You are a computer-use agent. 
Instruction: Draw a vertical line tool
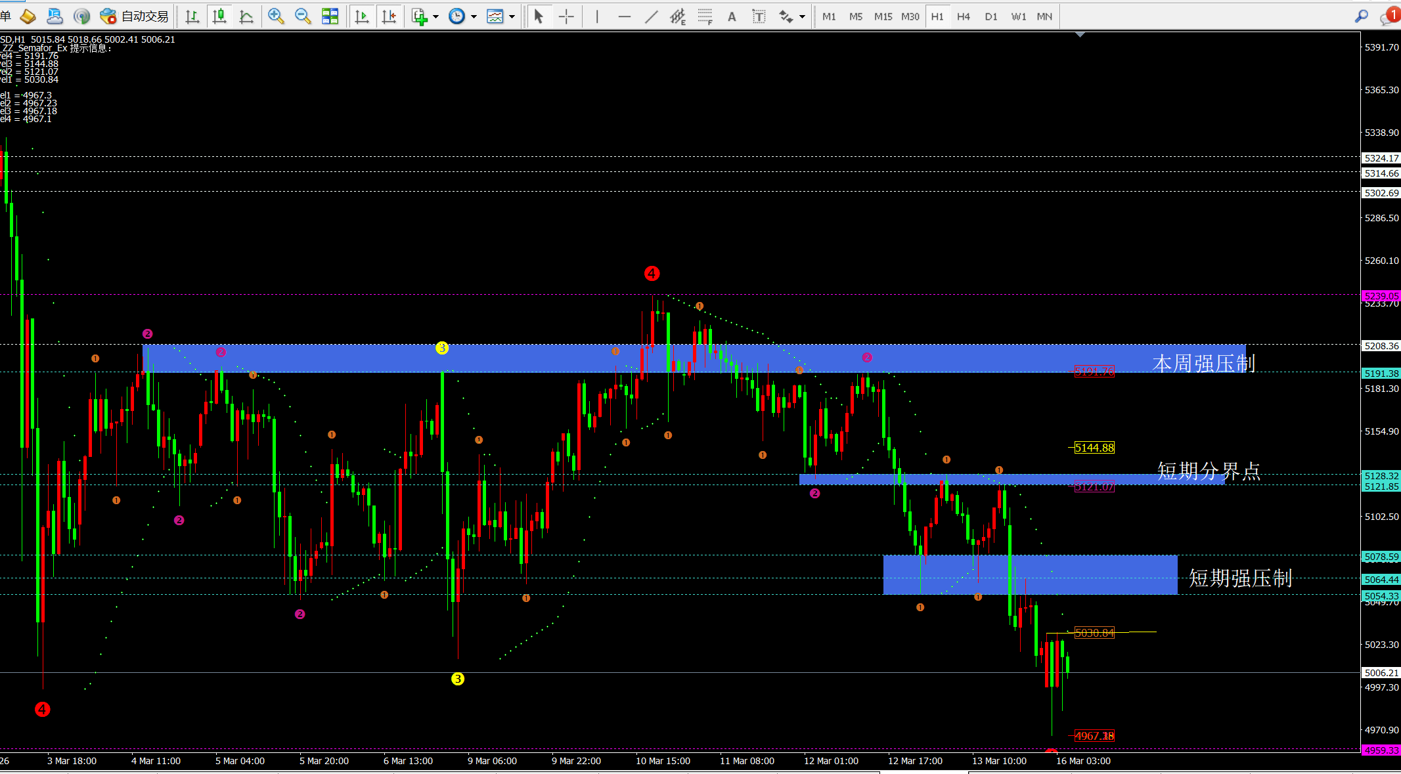[x=597, y=16]
